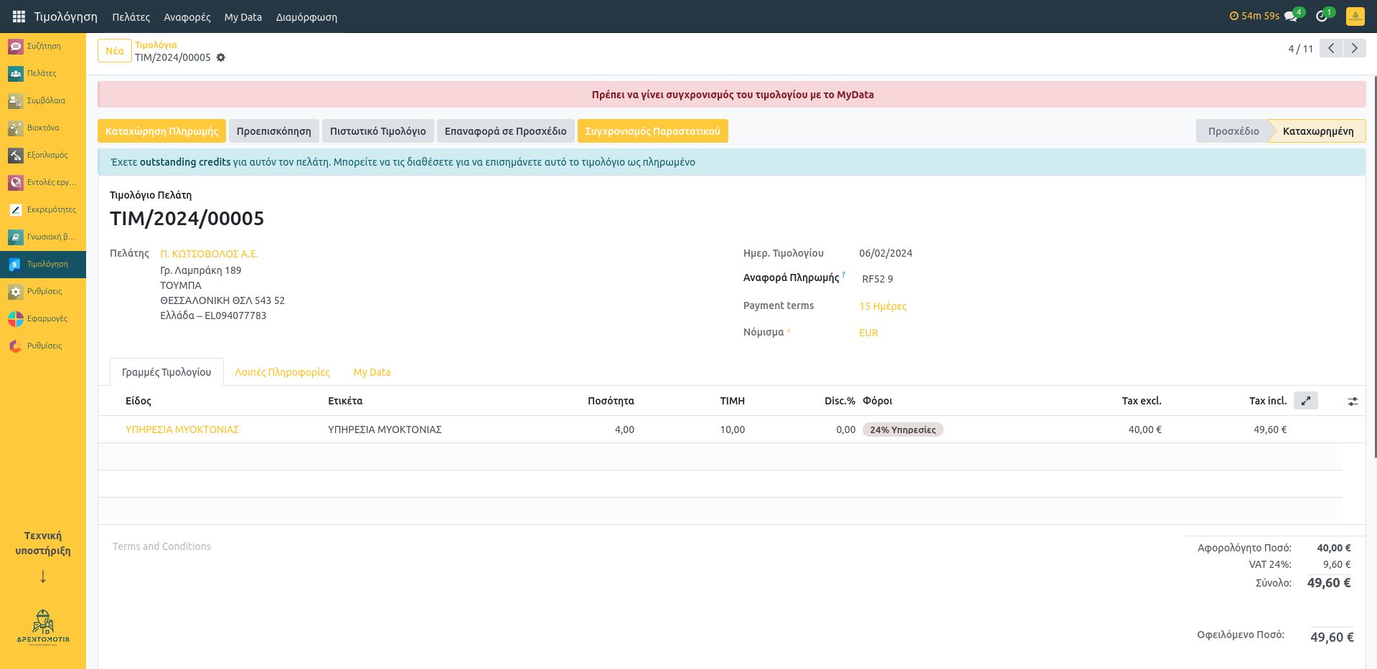Select Καταχωρημένη status stage
Screen dimensions: 1377x669
1318,131
